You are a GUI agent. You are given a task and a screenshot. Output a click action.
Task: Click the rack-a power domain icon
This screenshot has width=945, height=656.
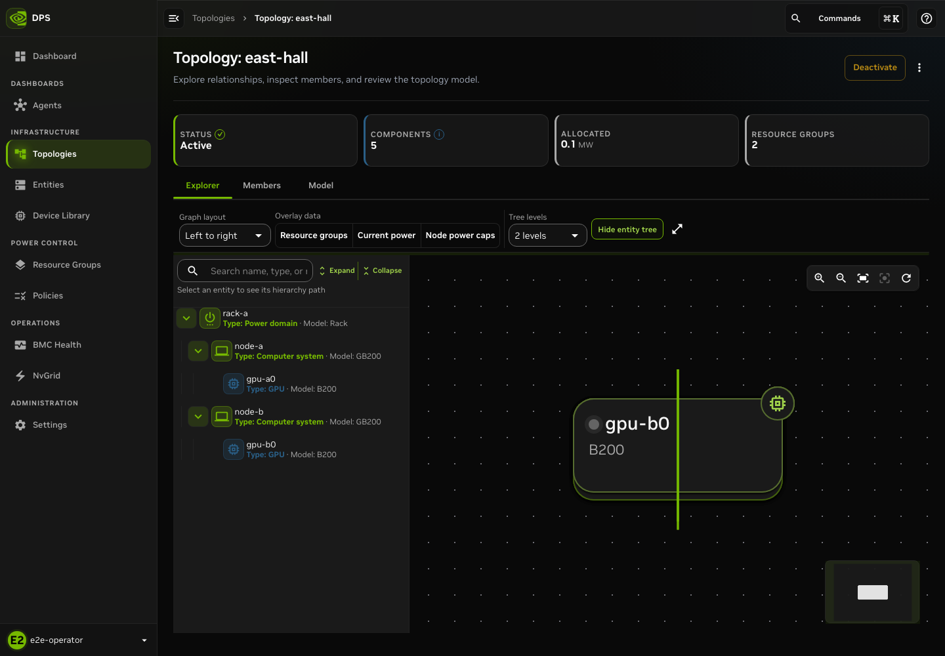coord(210,318)
